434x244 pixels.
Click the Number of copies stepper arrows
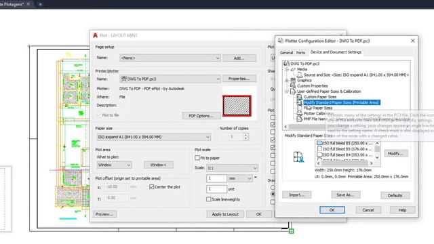245,136
